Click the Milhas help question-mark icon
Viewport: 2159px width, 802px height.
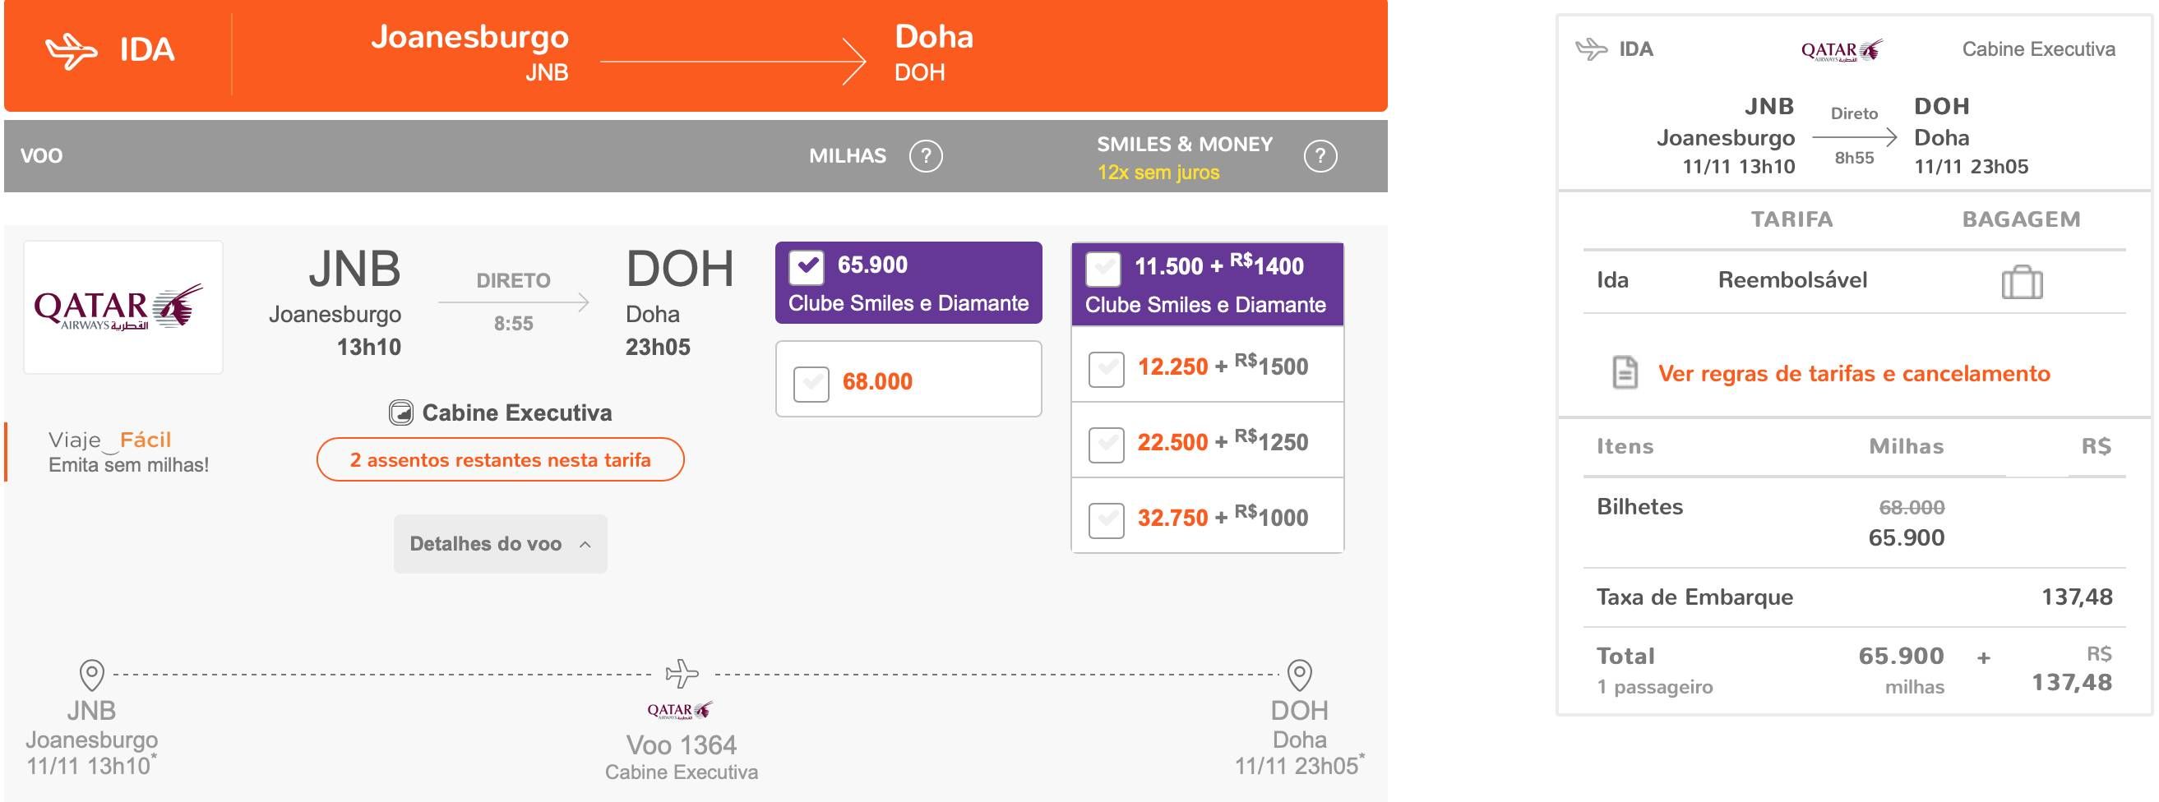pos(925,156)
